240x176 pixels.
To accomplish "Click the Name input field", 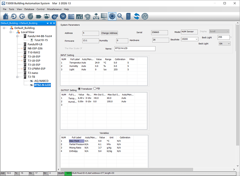I will pos(135,49).
